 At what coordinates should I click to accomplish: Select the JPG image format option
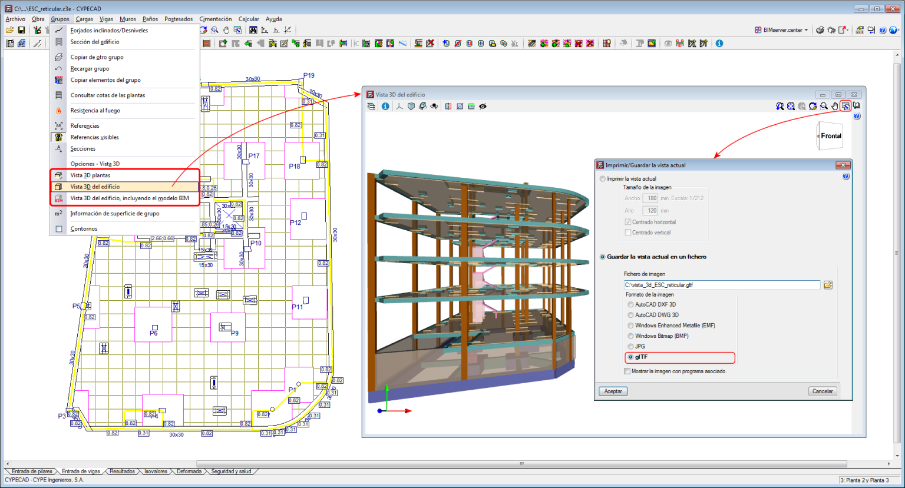point(630,346)
